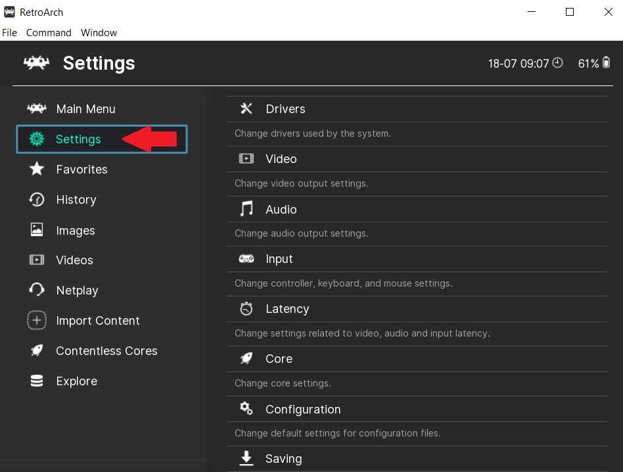Open the Import Content plus icon
623x472 pixels.
[x=36, y=320]
